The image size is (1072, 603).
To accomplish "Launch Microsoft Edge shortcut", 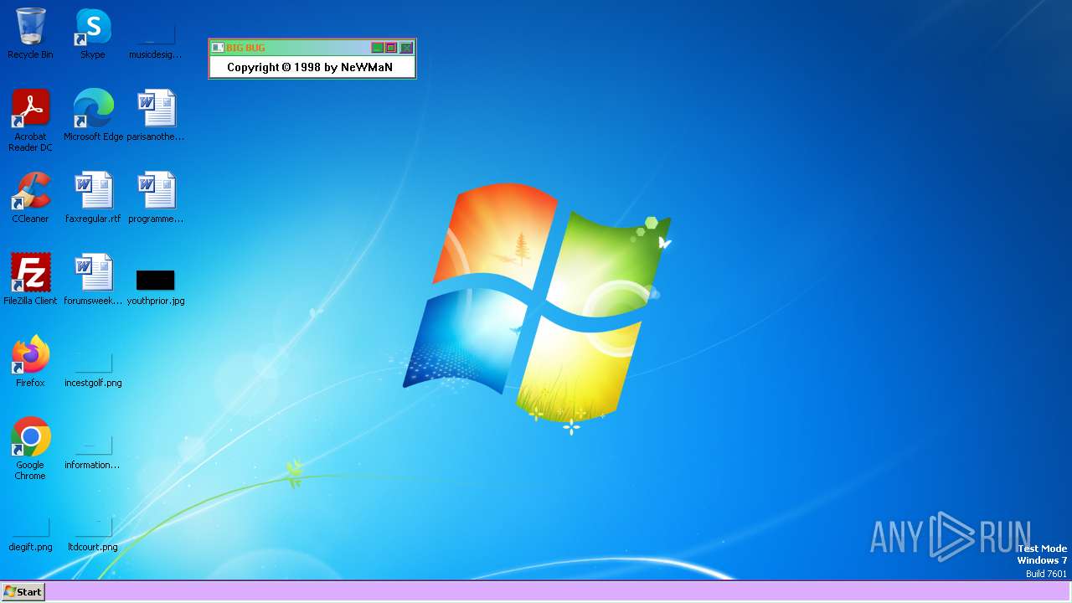I will pos(93,116).
